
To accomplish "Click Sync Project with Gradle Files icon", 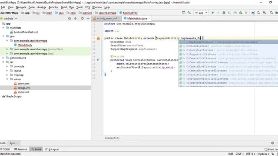I will [253, 13].
